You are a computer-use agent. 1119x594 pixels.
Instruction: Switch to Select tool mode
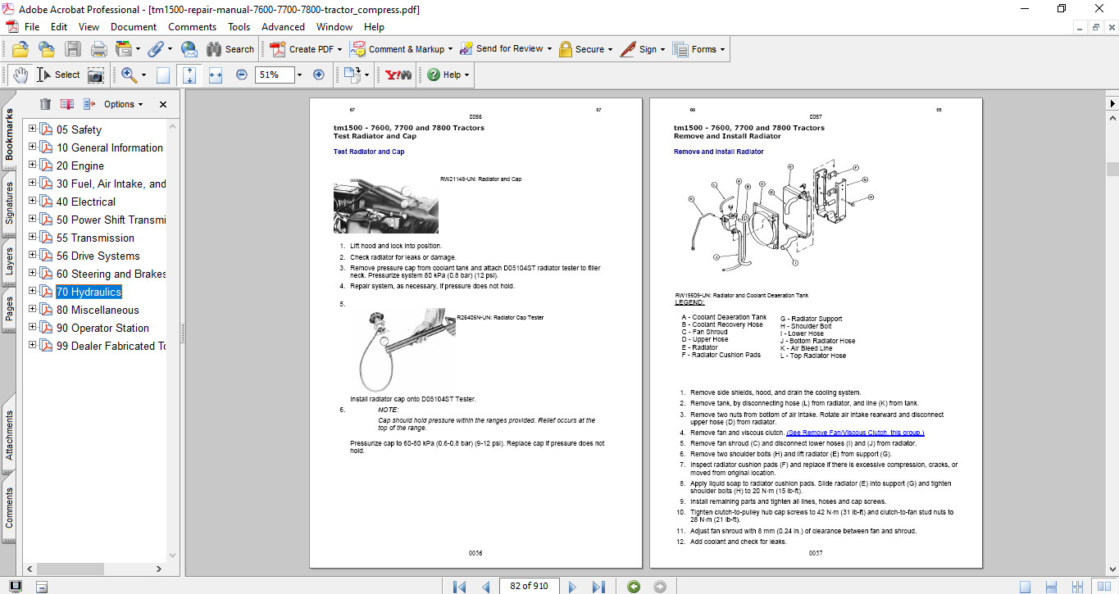pyautogui.click(x=53, y=75)
